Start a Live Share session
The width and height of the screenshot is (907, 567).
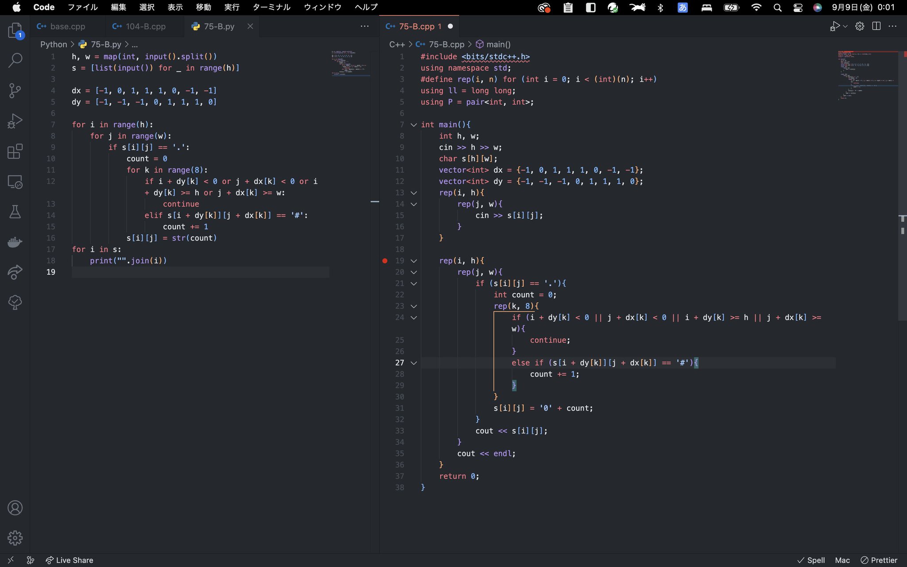click(x=69, y=560)
